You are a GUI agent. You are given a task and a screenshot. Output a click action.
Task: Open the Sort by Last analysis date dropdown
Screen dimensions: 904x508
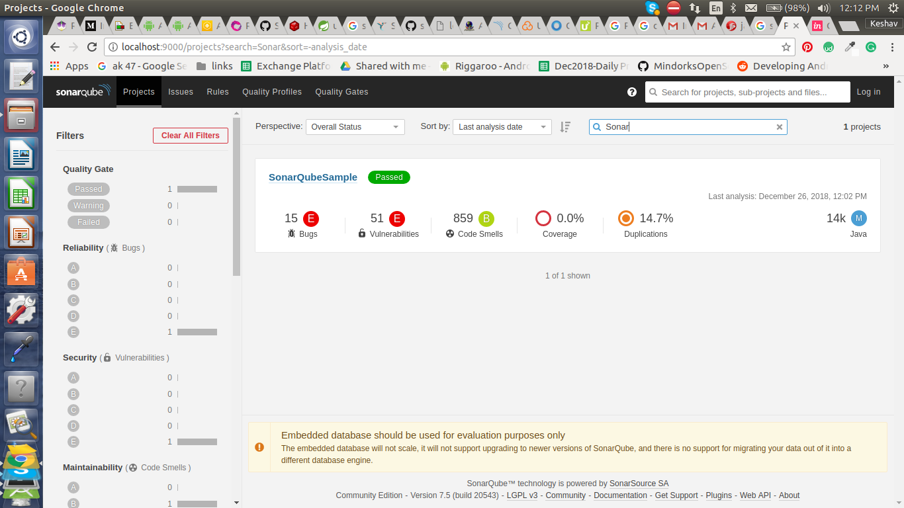pos(502,127)
